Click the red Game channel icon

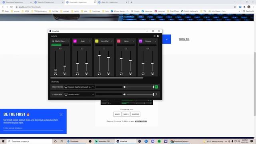coord(119,41)
